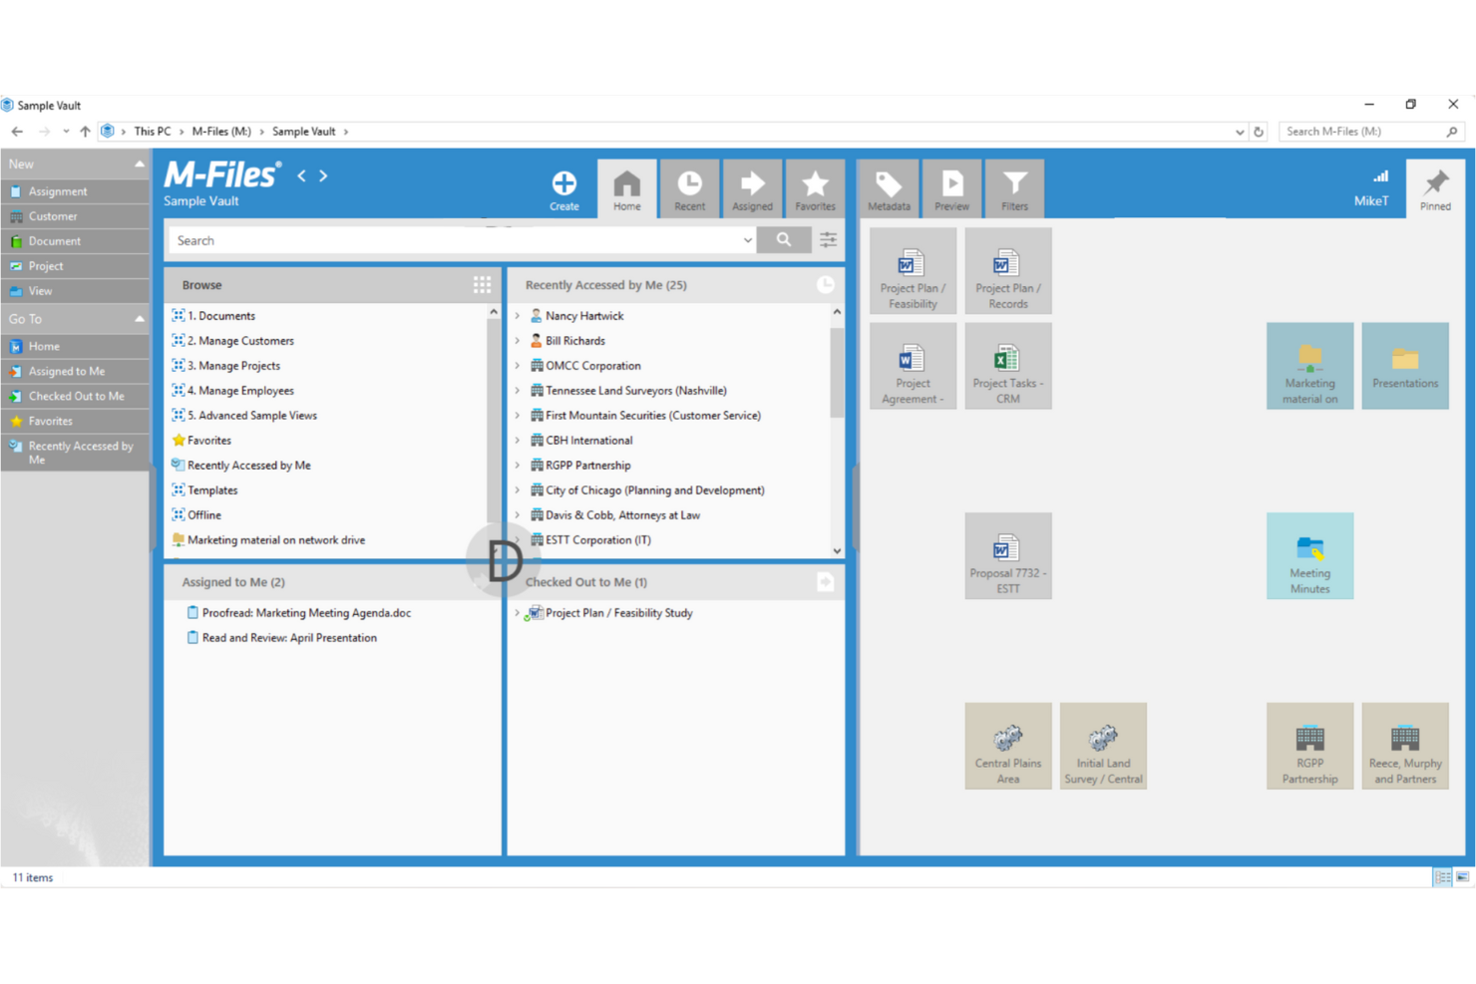Image resolution: width=1476 pixels, height=984 pixels.
Task: Click the Browse grid view icon
Action: point(482,285)
